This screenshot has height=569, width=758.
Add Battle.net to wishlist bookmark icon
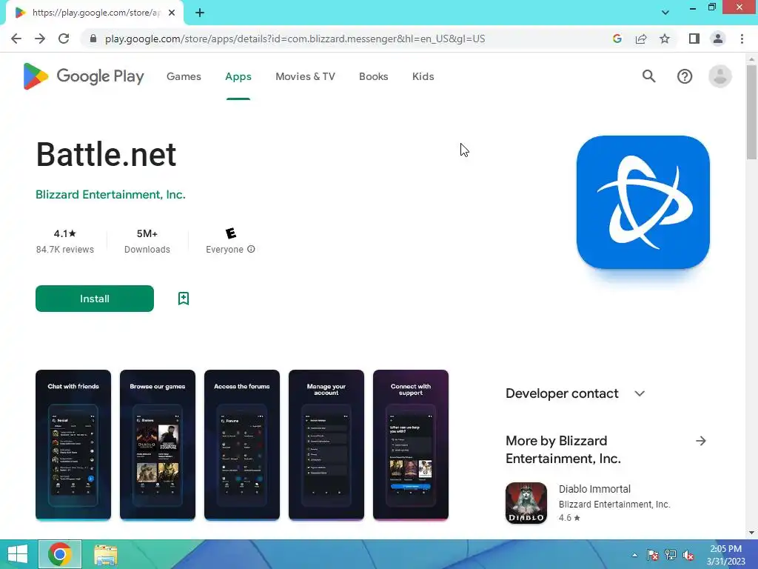(x=184, y=299)
